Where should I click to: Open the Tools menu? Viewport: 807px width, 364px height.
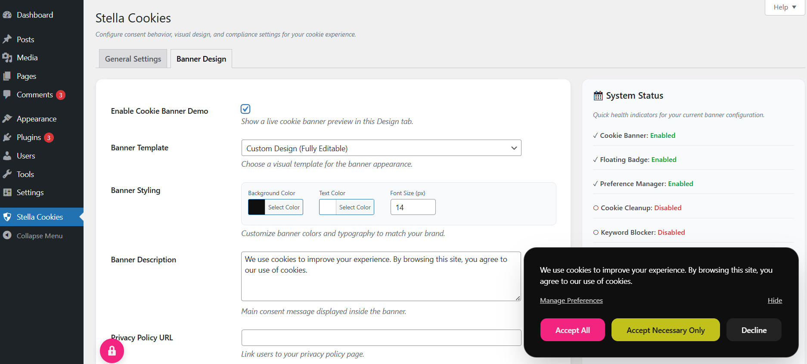coord(42,174)
